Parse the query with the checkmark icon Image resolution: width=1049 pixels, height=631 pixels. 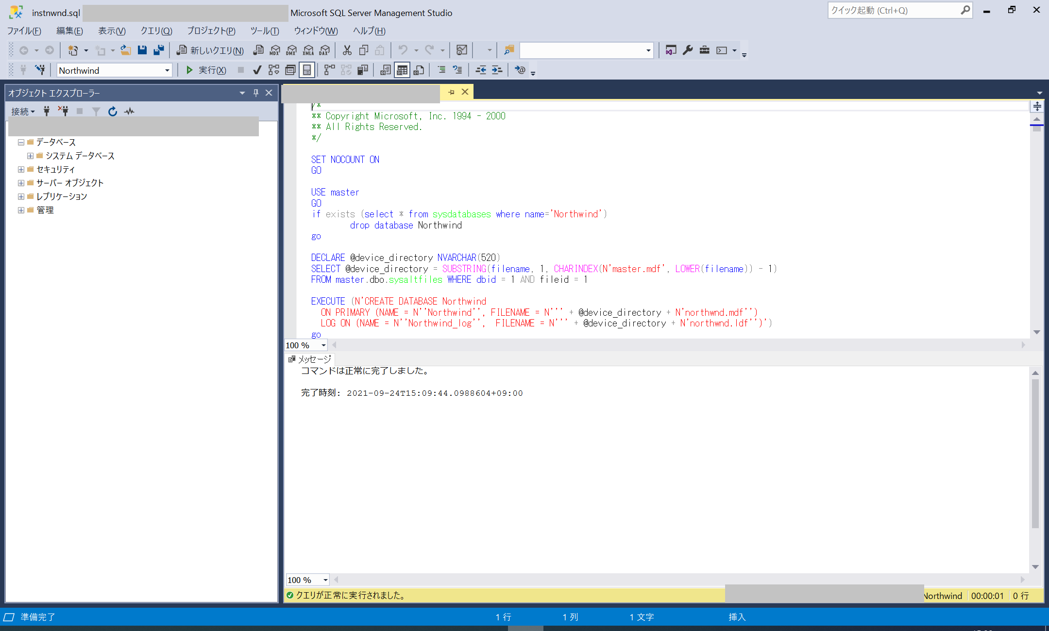tap(257, 70)
